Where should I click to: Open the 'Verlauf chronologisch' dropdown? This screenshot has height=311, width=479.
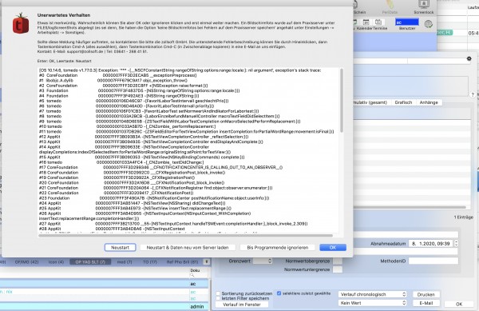(373, 294)
